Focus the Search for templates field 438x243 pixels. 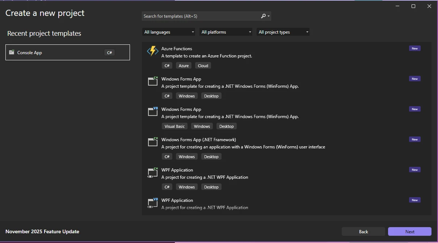201,16
